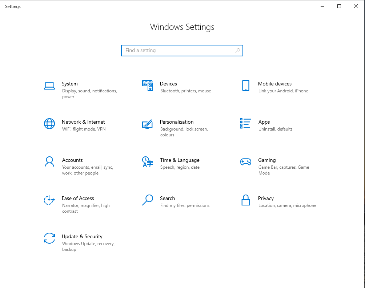Open the Apps heading
This screenshot has height=288, width=365.
pos(264,122)
